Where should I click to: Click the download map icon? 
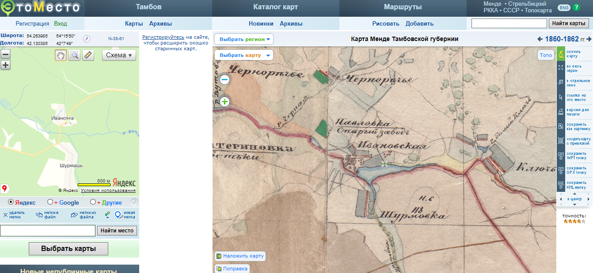click(x=561, y=54)
